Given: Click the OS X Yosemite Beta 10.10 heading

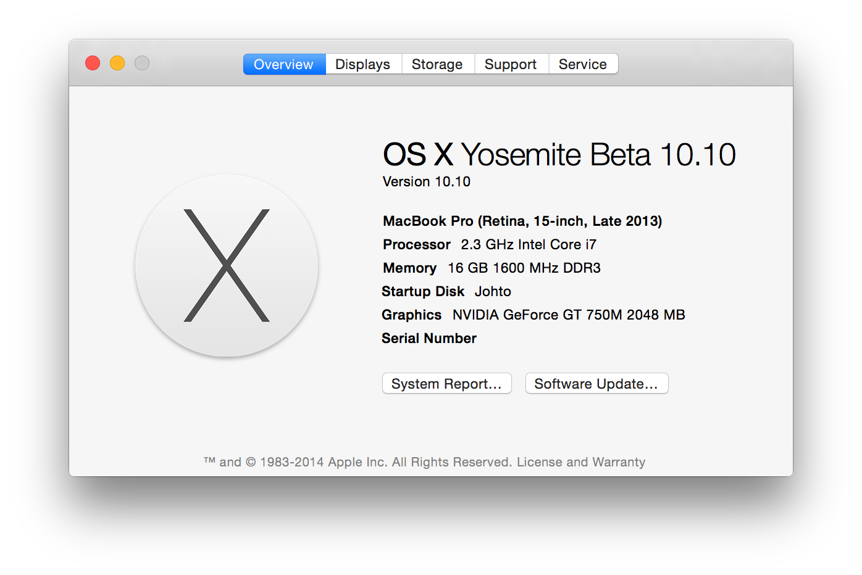Looking at the screenshot, I should (559, 154).
